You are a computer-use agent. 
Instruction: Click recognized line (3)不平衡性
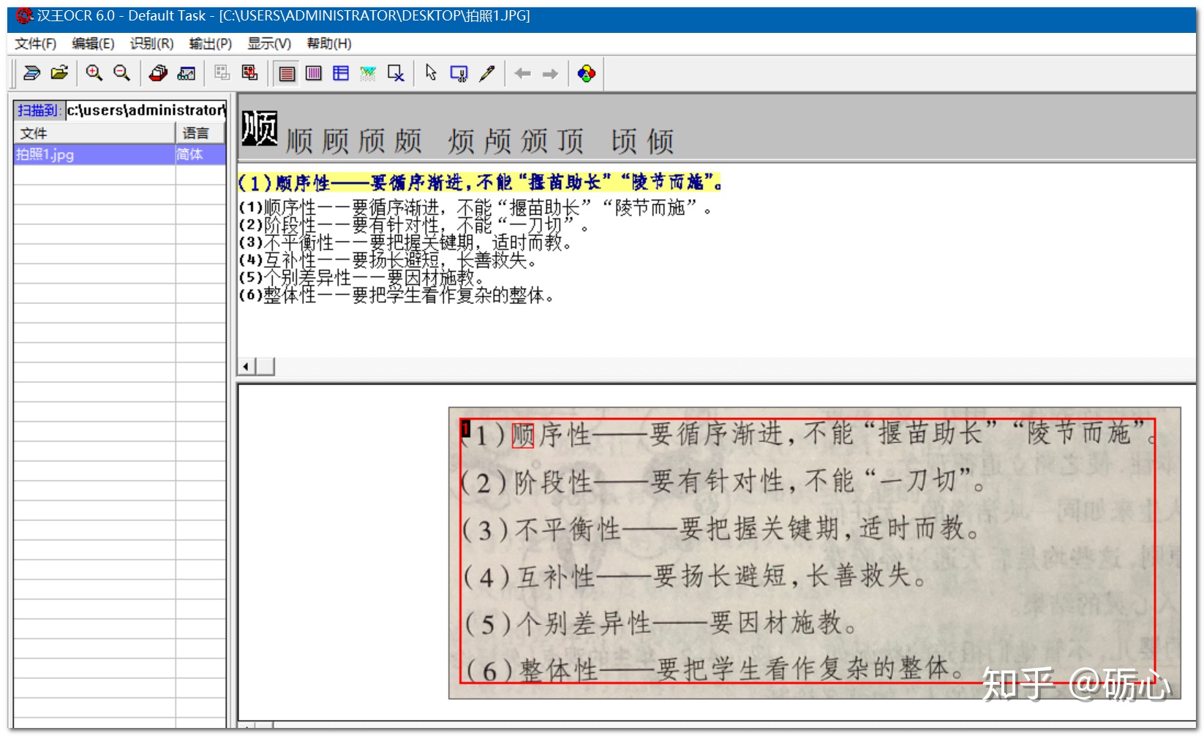tap(405, 243)
